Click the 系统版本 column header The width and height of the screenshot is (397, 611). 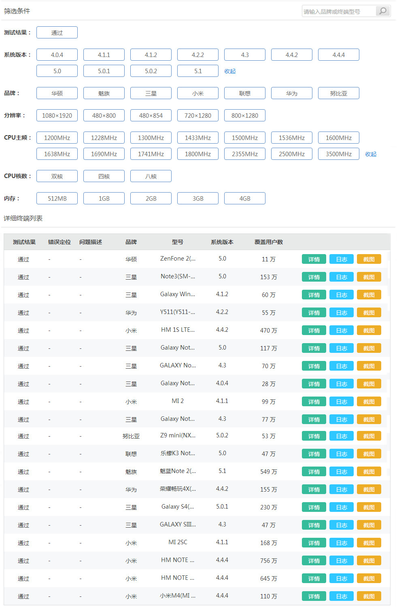[x=222, y=242]
